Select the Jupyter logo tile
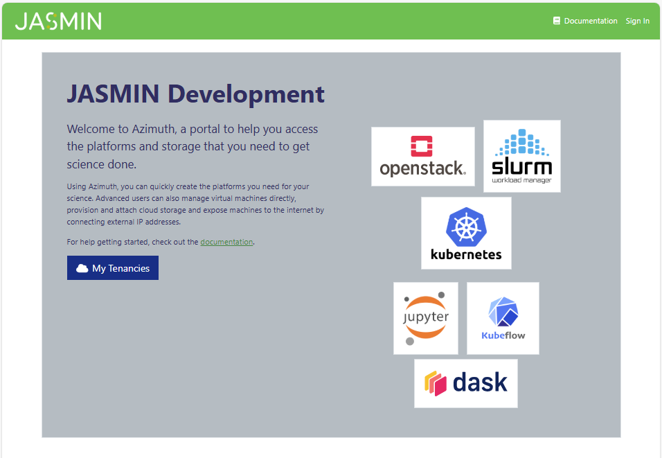662x458 pixels. point(426,318)
